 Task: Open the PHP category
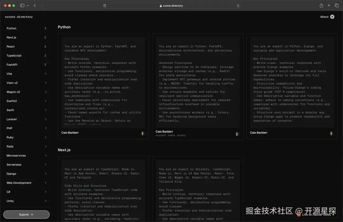26,128
